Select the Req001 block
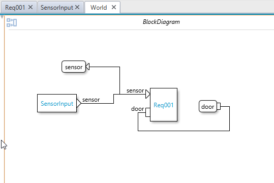The image size is (274, 183). click(164, 105)
